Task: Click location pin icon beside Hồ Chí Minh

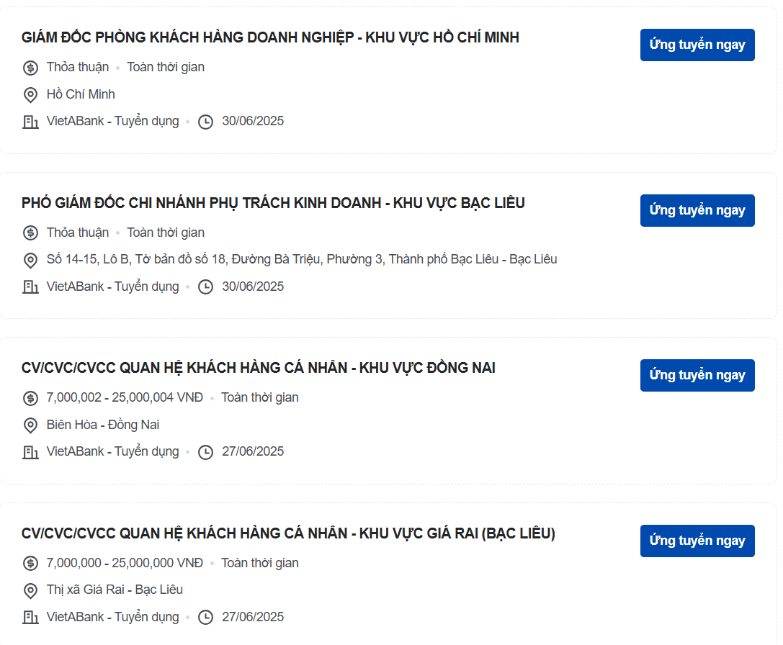Action: click(30, 94)
